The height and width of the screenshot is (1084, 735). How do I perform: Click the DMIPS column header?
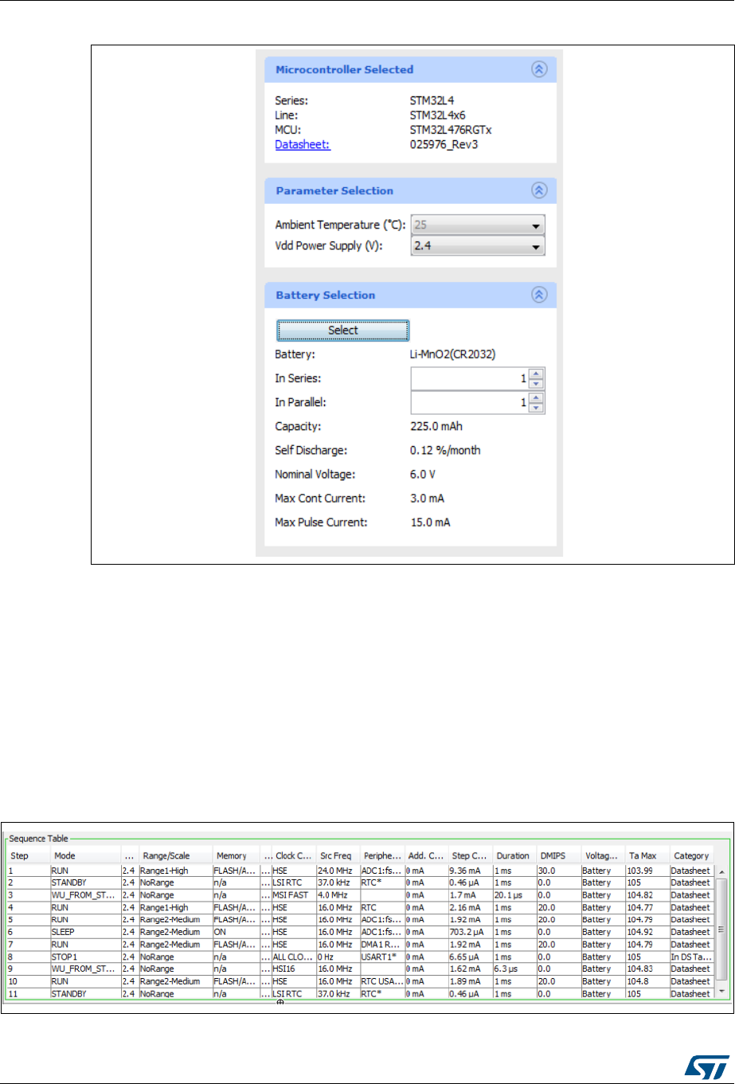[558, 855]
